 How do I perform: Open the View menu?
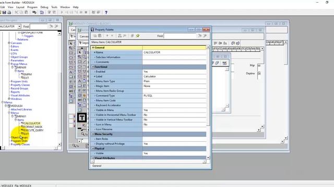(10, 7)
